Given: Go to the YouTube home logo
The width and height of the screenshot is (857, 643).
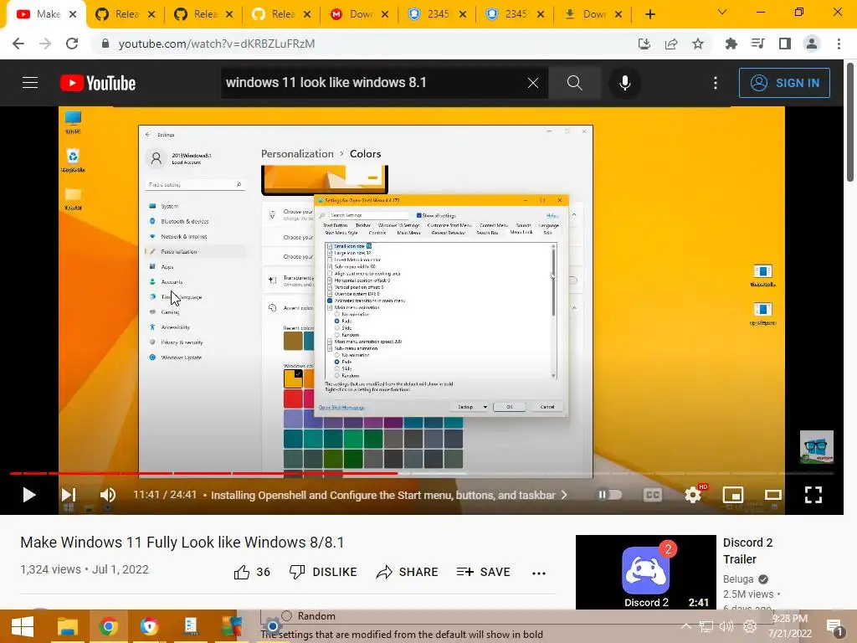Looking at the screenshot, I should click(98, 83).
